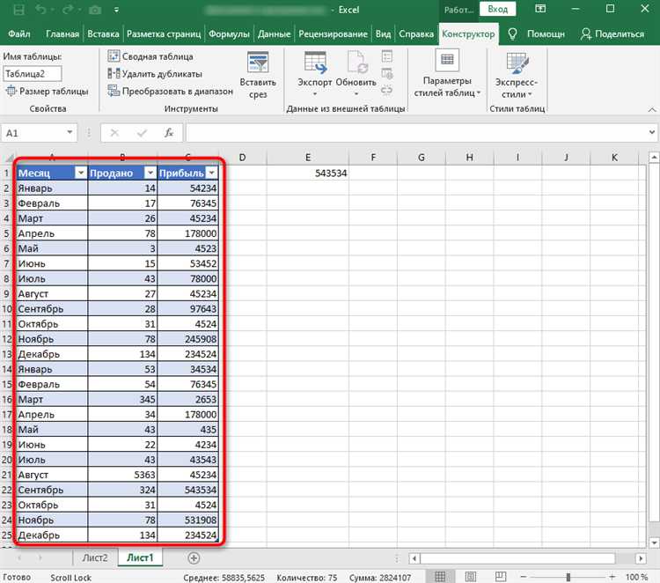Open Quick Styles gallery (Экспресс-стили)
The height and width of the screenshot is (583, 660).
coord(517,76)
